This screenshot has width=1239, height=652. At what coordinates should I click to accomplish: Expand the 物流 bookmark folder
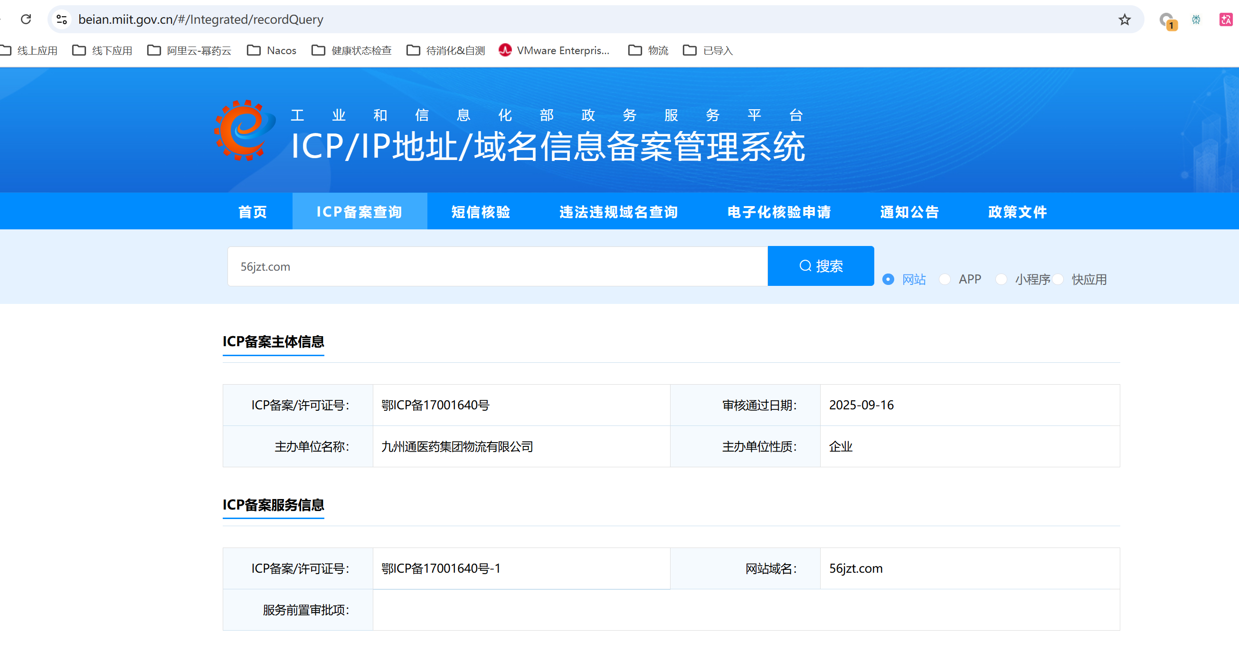click(648, 50)
